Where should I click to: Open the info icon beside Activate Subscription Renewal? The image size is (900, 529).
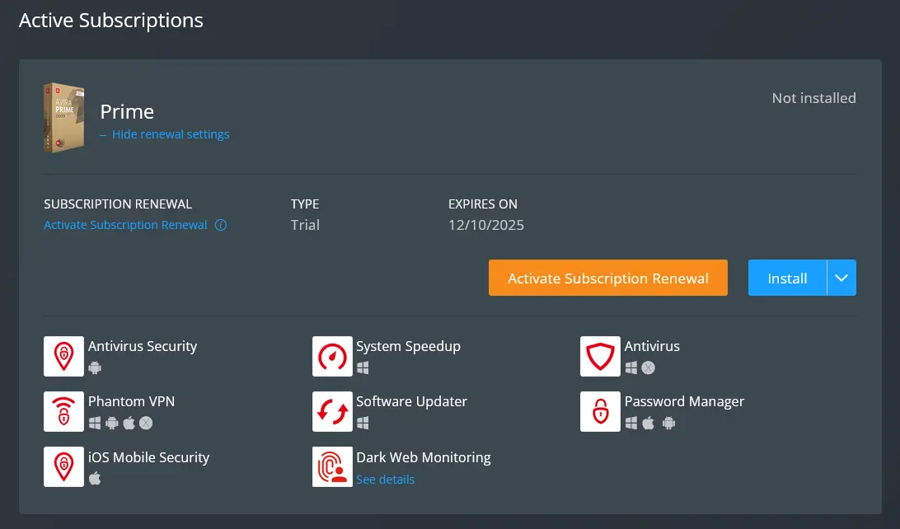pos(220,225)
